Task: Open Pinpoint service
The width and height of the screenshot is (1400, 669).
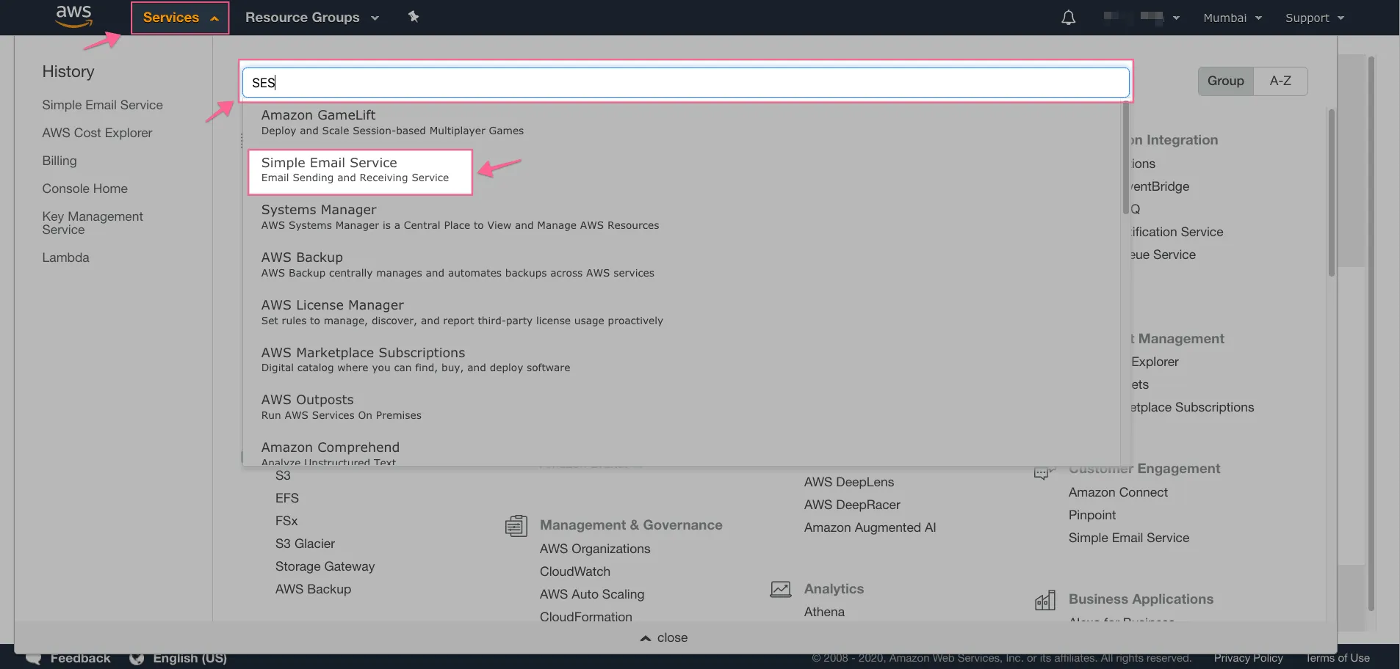Action: click(x=1092, y=515)
